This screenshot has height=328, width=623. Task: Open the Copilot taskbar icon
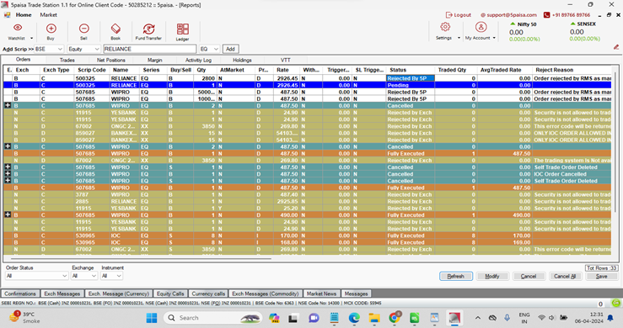(x=274, y=318)
